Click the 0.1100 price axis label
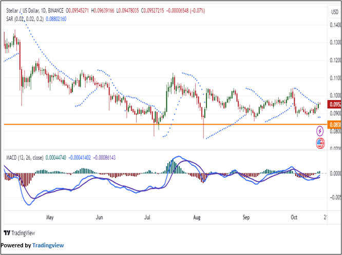Image resolution: width=342 pixels, height=255 pixels. pos(335,78)
